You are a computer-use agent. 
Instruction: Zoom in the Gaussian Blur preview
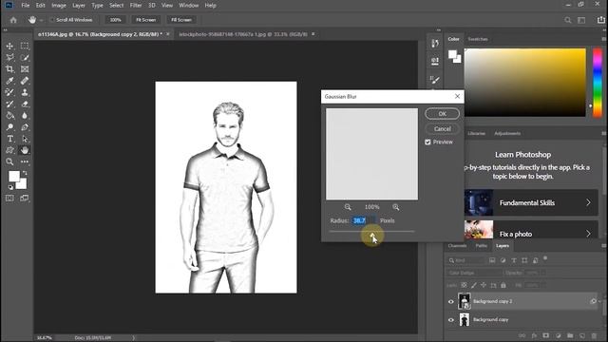[395, 207]
